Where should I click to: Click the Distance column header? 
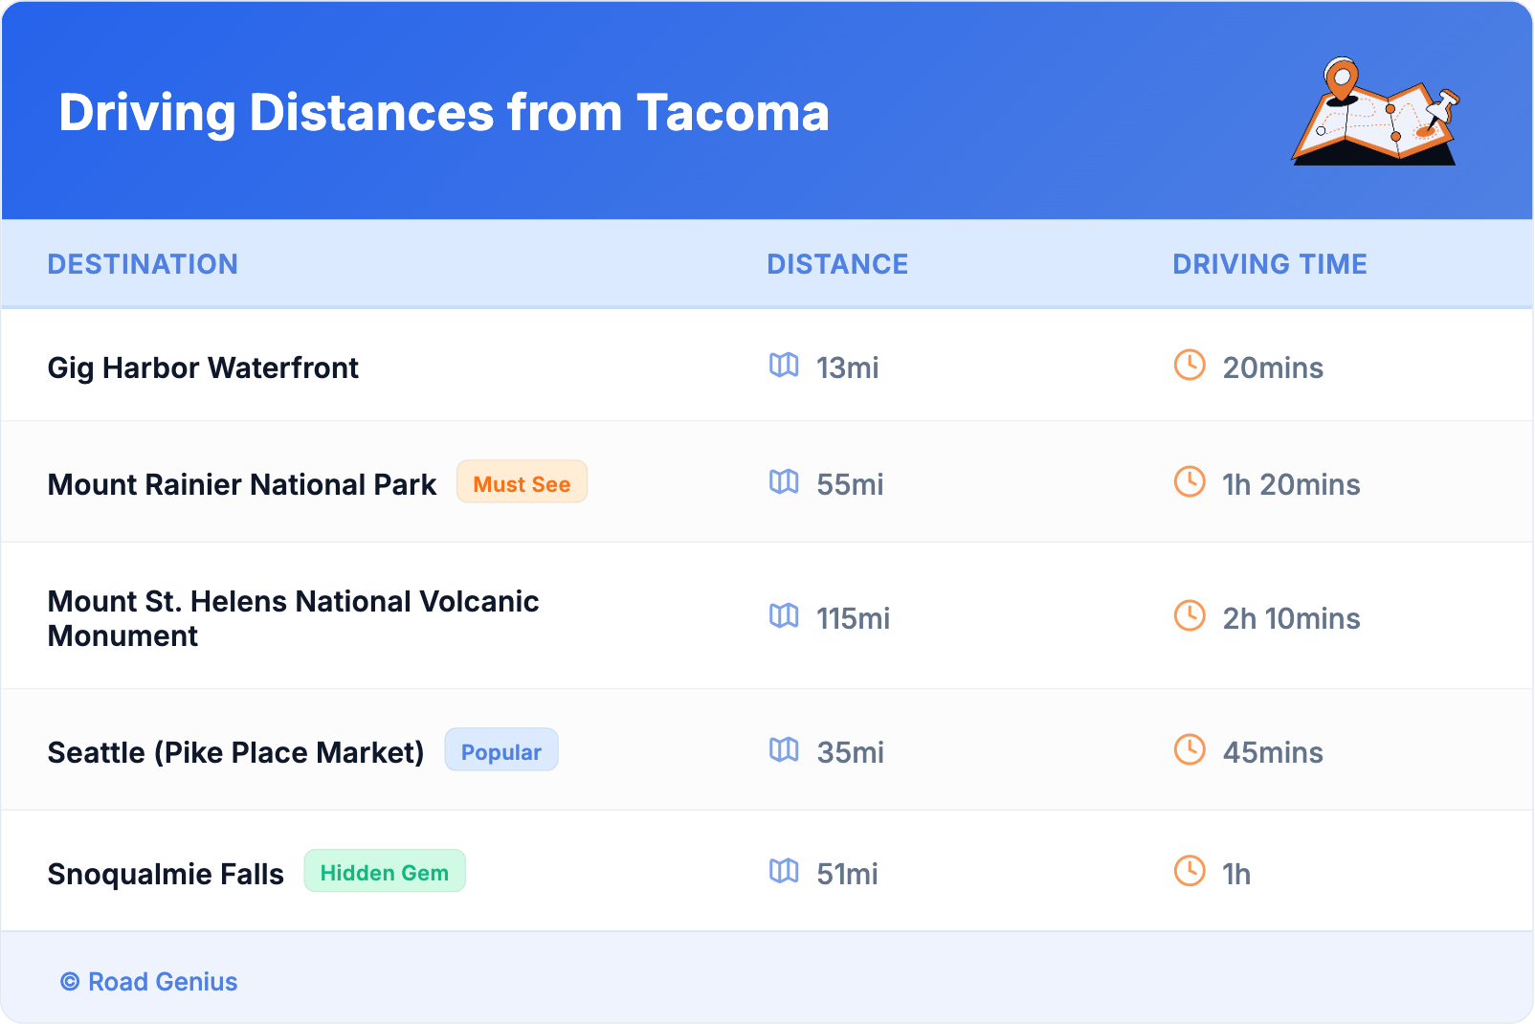point(837,264)
